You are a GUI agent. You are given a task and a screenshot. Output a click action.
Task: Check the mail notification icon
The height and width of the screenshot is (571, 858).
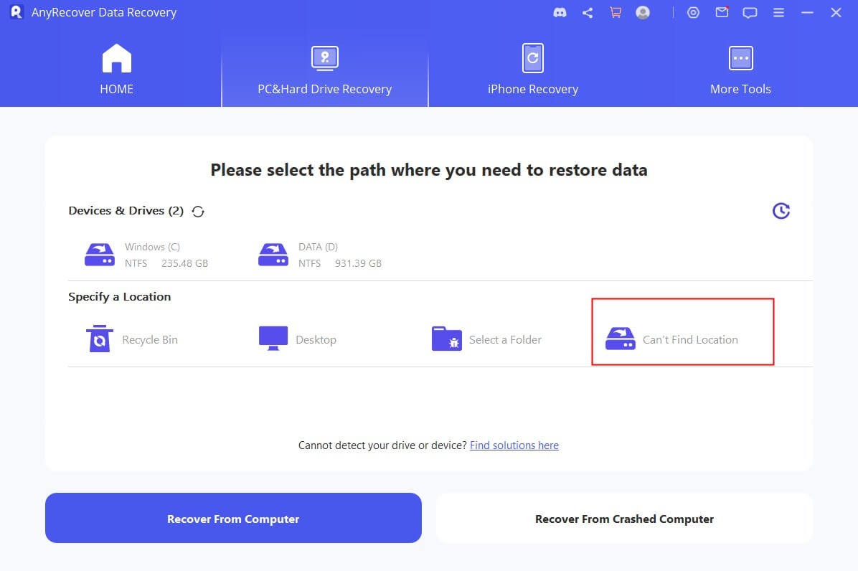(722, 12)
